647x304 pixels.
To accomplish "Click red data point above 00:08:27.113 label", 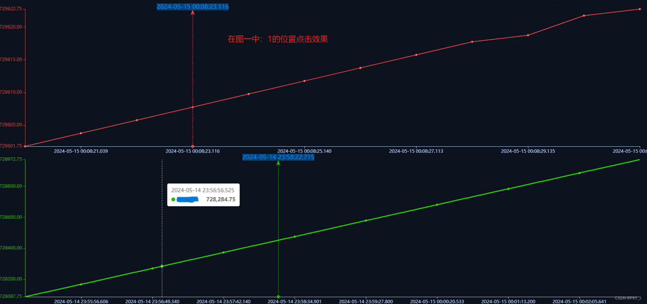I will pos(416,55).
